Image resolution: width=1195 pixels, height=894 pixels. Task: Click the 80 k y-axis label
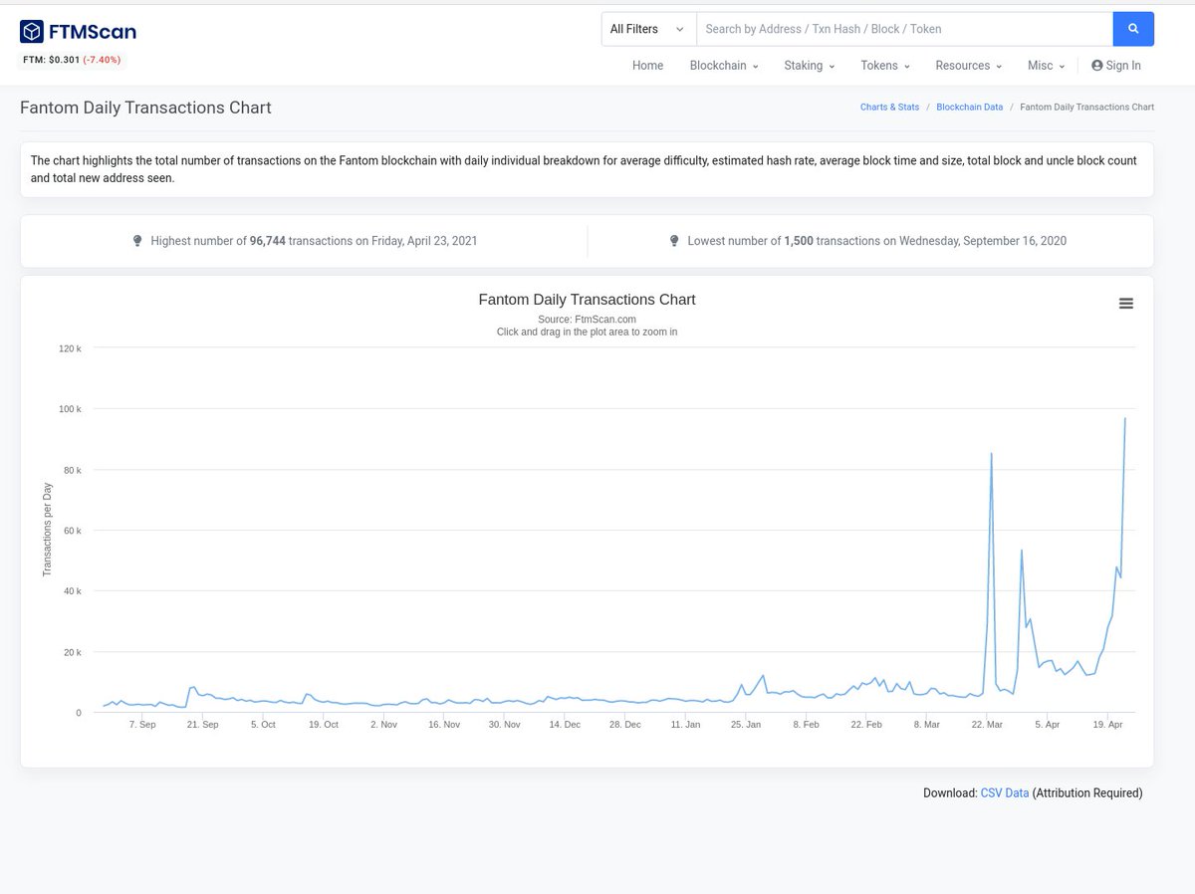pos(73,470)
